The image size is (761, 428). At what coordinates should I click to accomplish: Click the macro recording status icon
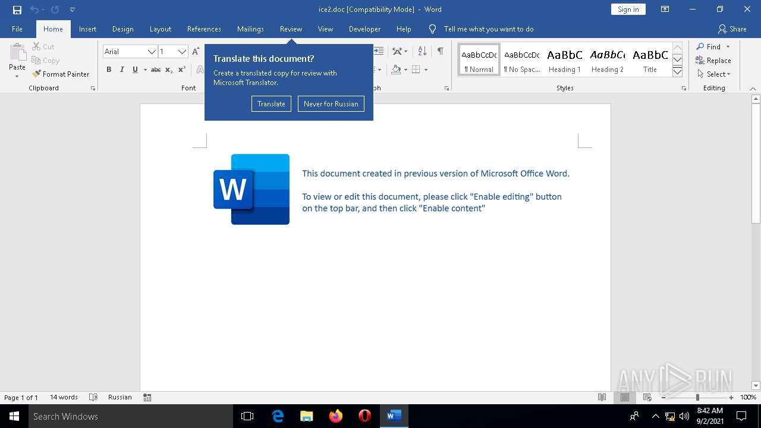(147, 397)
